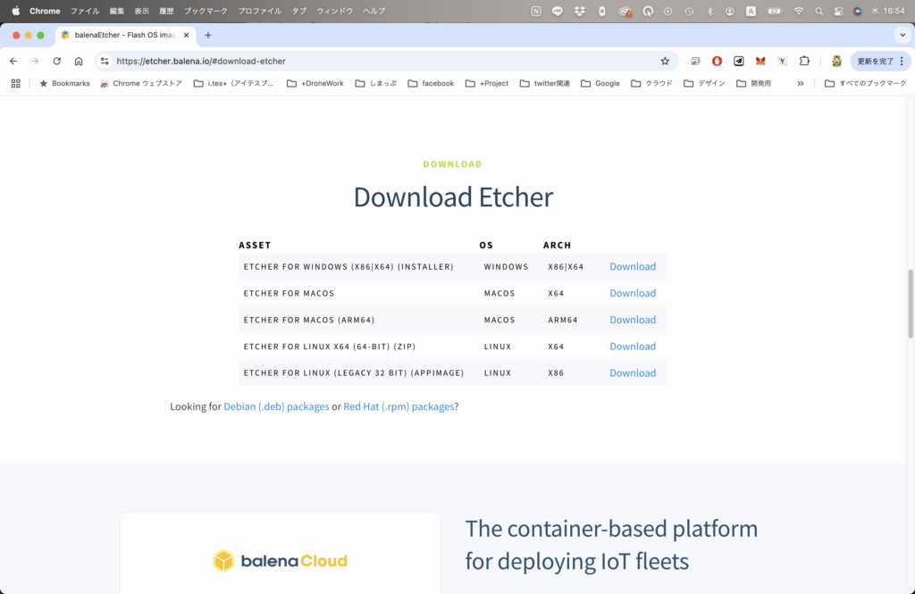Open the Chrome apps grid shortcut
Screen dimensions: 915x594
point(16,83)
